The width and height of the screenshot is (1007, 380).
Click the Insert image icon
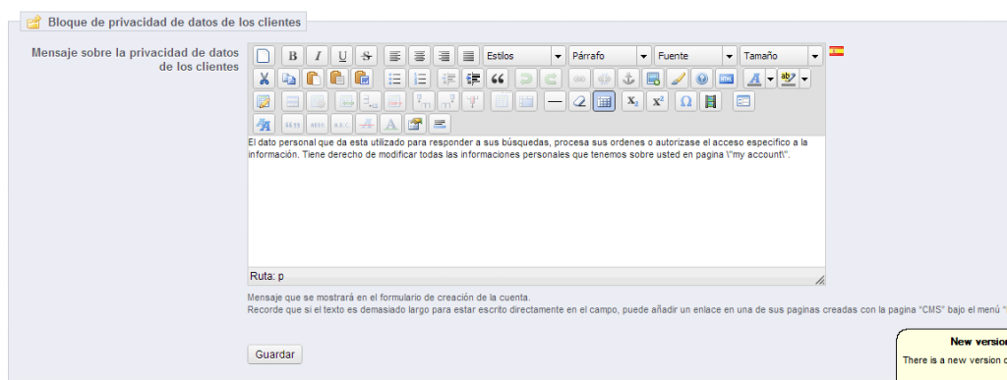click(653, 79)
